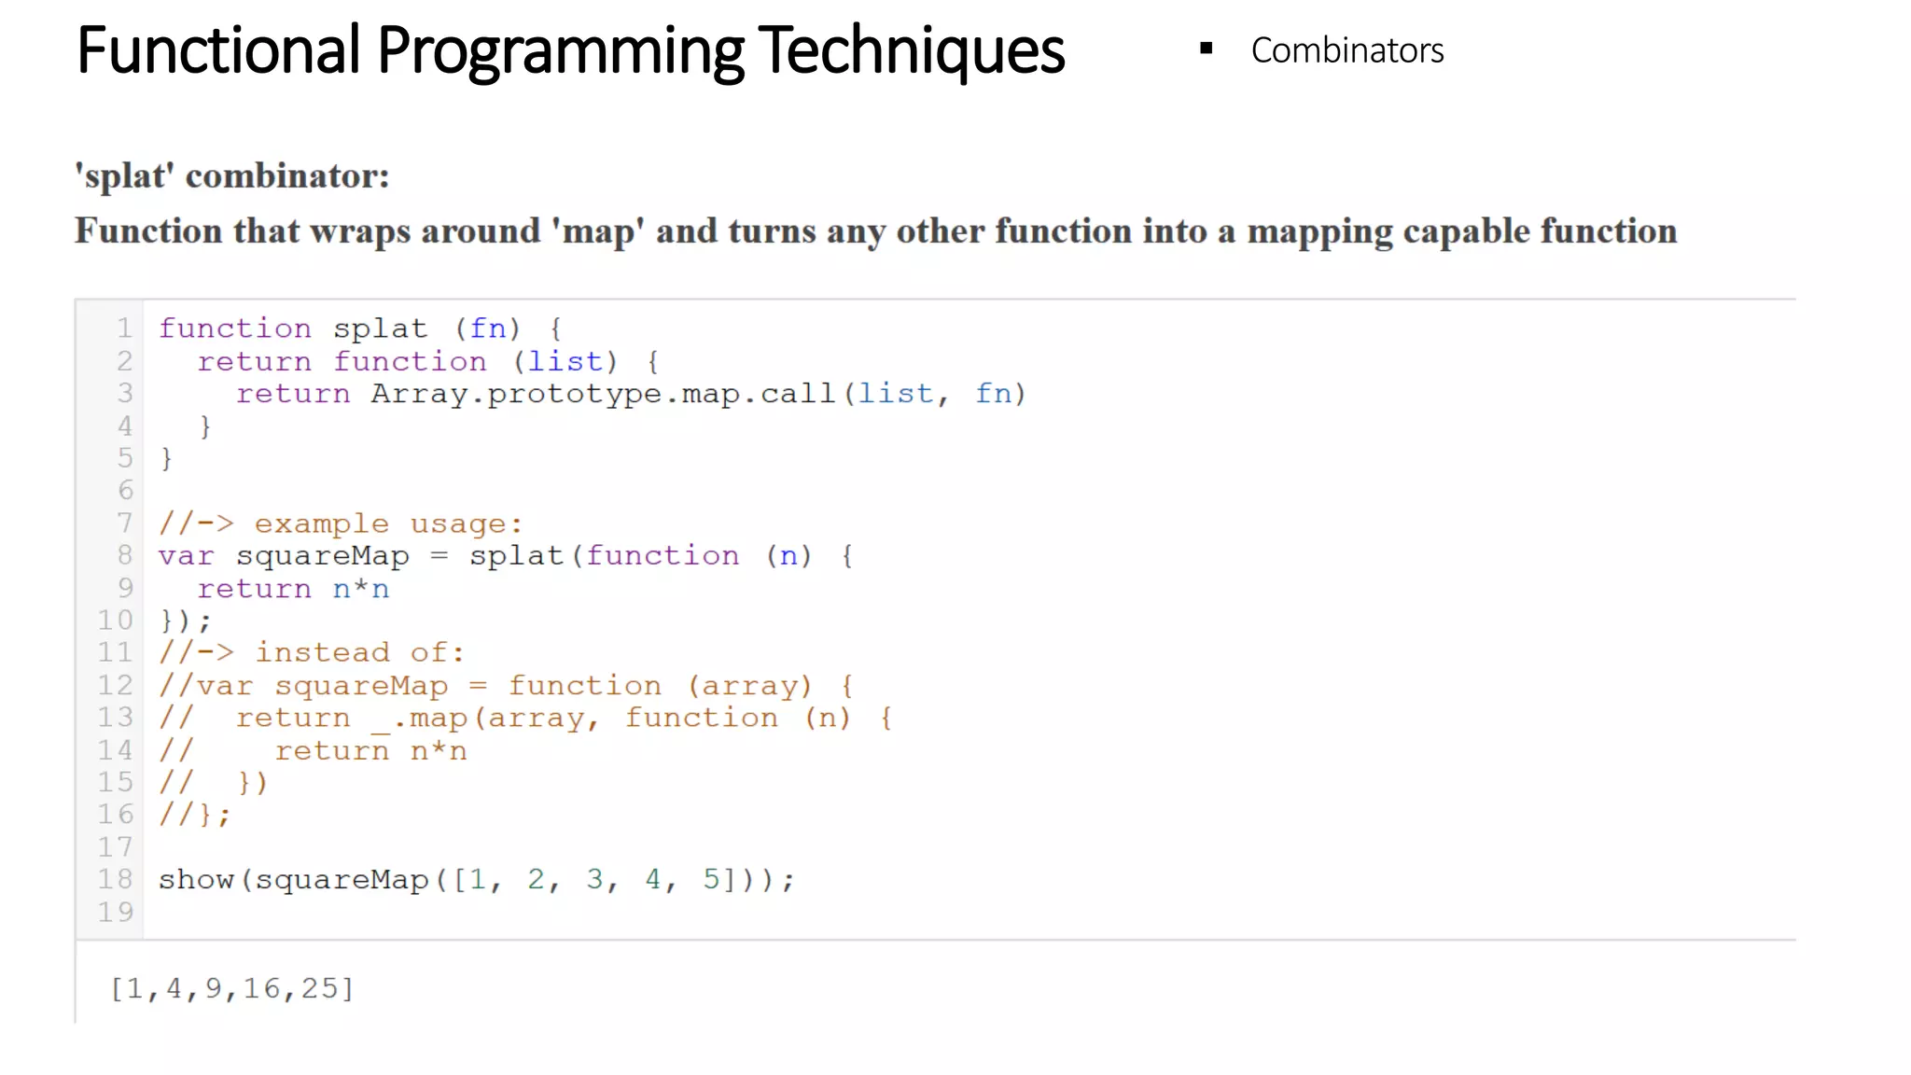The height and width of the screenshot is (1075, 1911).
Task: Click the 'mapping capable function' description line
Action: [875, 230]
